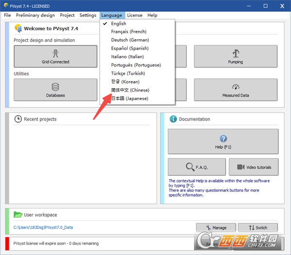Open the Settings menu
Screen dimensions: 291x255
[88, 15]
